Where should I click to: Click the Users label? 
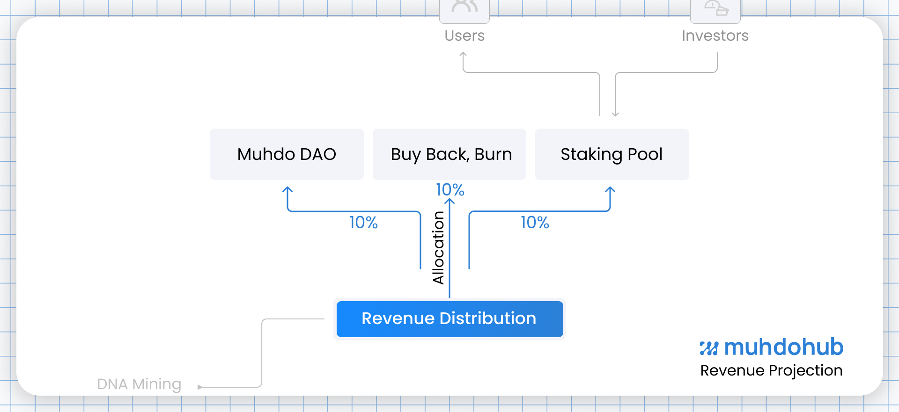464,36
